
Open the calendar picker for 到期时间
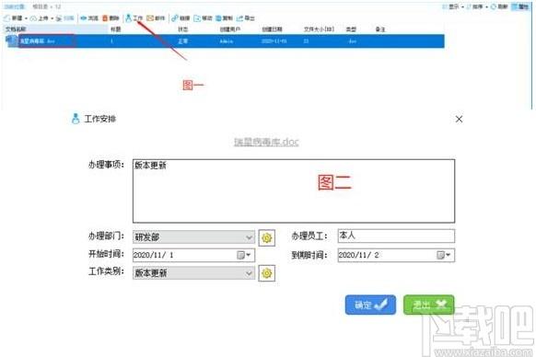click(x=444, y=255)
